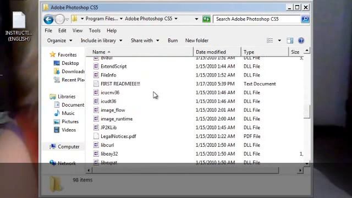Viewport: 352px width, 198px height.
Task: Open the File menu
Action: pyautogui.click(x=48, y=31)
